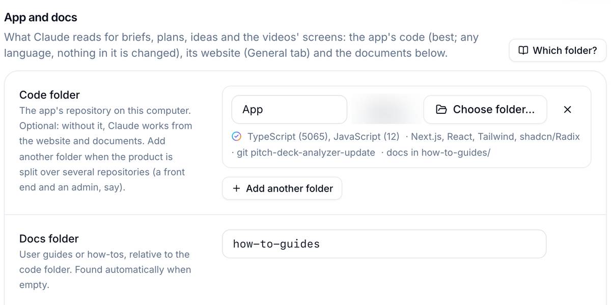611x305 pixels.
Task: Click the book icon in Which folder?
Action: [523, 50]
